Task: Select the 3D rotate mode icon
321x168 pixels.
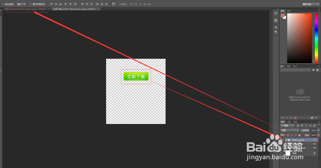Action: click(131, 4)
